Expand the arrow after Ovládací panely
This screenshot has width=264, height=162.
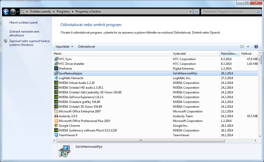54,12
